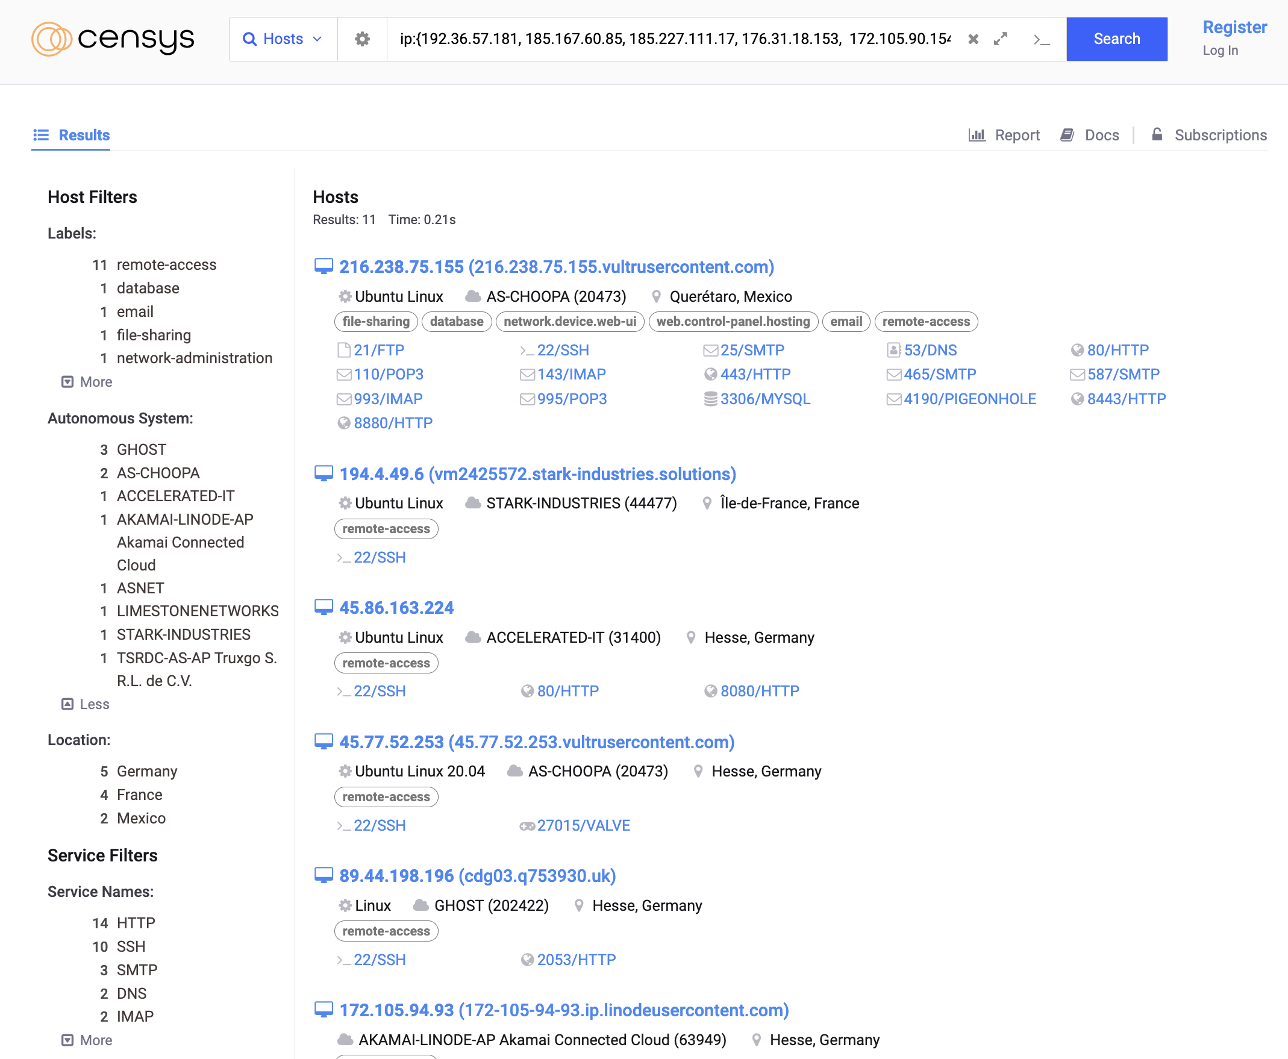This screenshot has width=1288, height=1059.
Task: Expand More under Labels filters
Action: point(87,382)
